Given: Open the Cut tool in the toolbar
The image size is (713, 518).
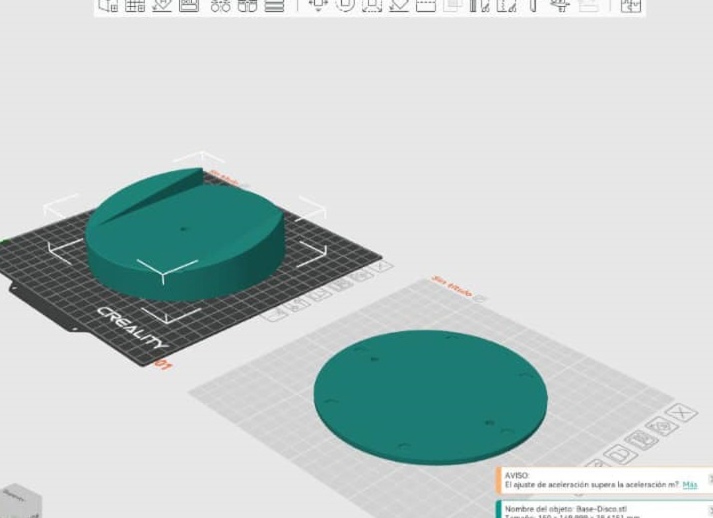Looking at the screenshot, I should point(426,5).
